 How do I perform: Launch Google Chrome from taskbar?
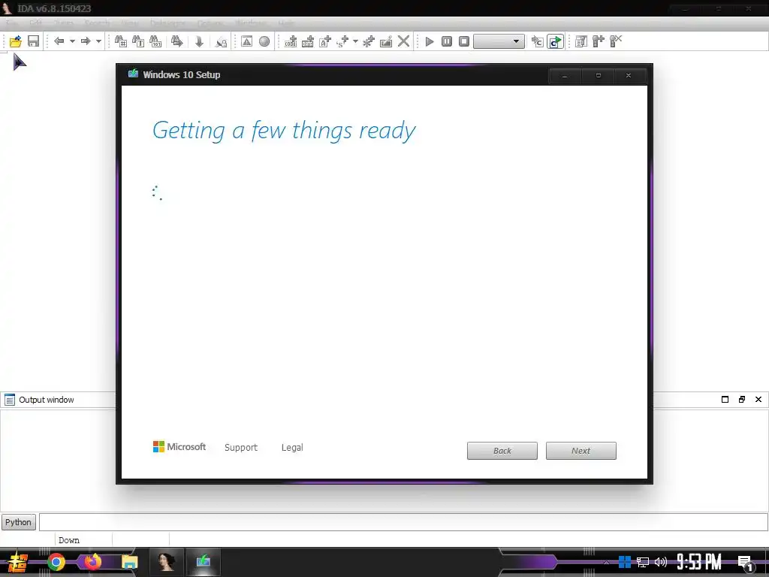tap(56, 562)
